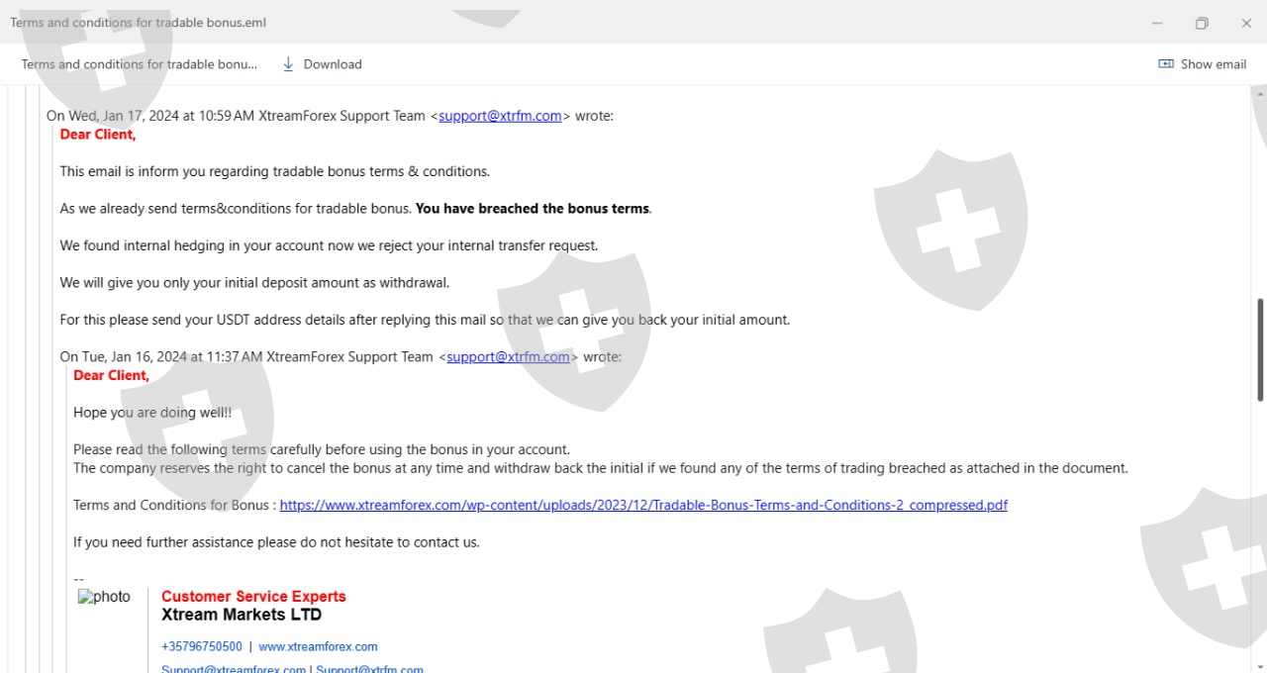Click the Download arrow icon

click(288, 64)
